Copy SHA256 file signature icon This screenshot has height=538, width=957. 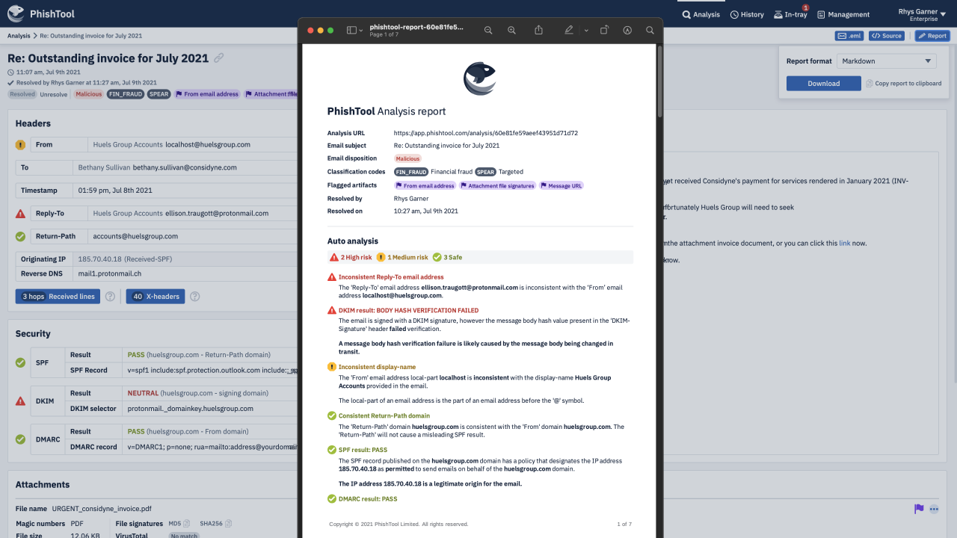(229, 524)
